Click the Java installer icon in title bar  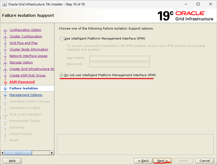[x=4, y=4]
